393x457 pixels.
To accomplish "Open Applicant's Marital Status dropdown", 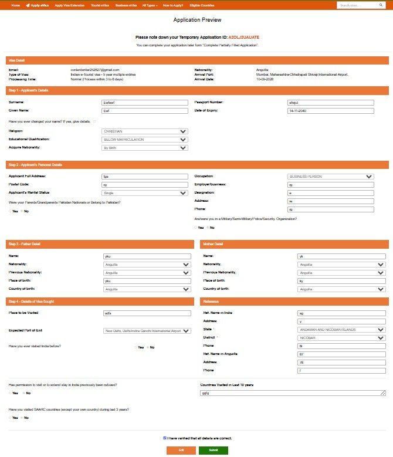I will click(x=145, y=193).
